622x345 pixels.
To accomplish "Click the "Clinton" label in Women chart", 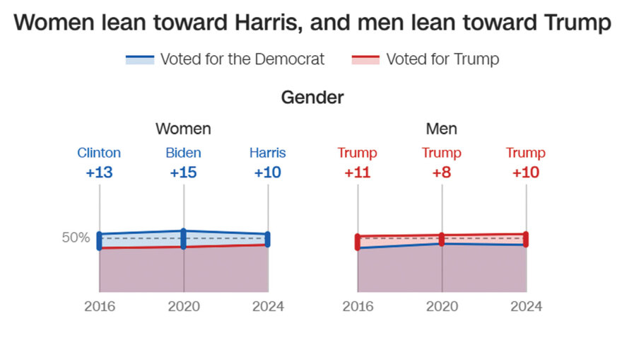I will click(99, 153).
